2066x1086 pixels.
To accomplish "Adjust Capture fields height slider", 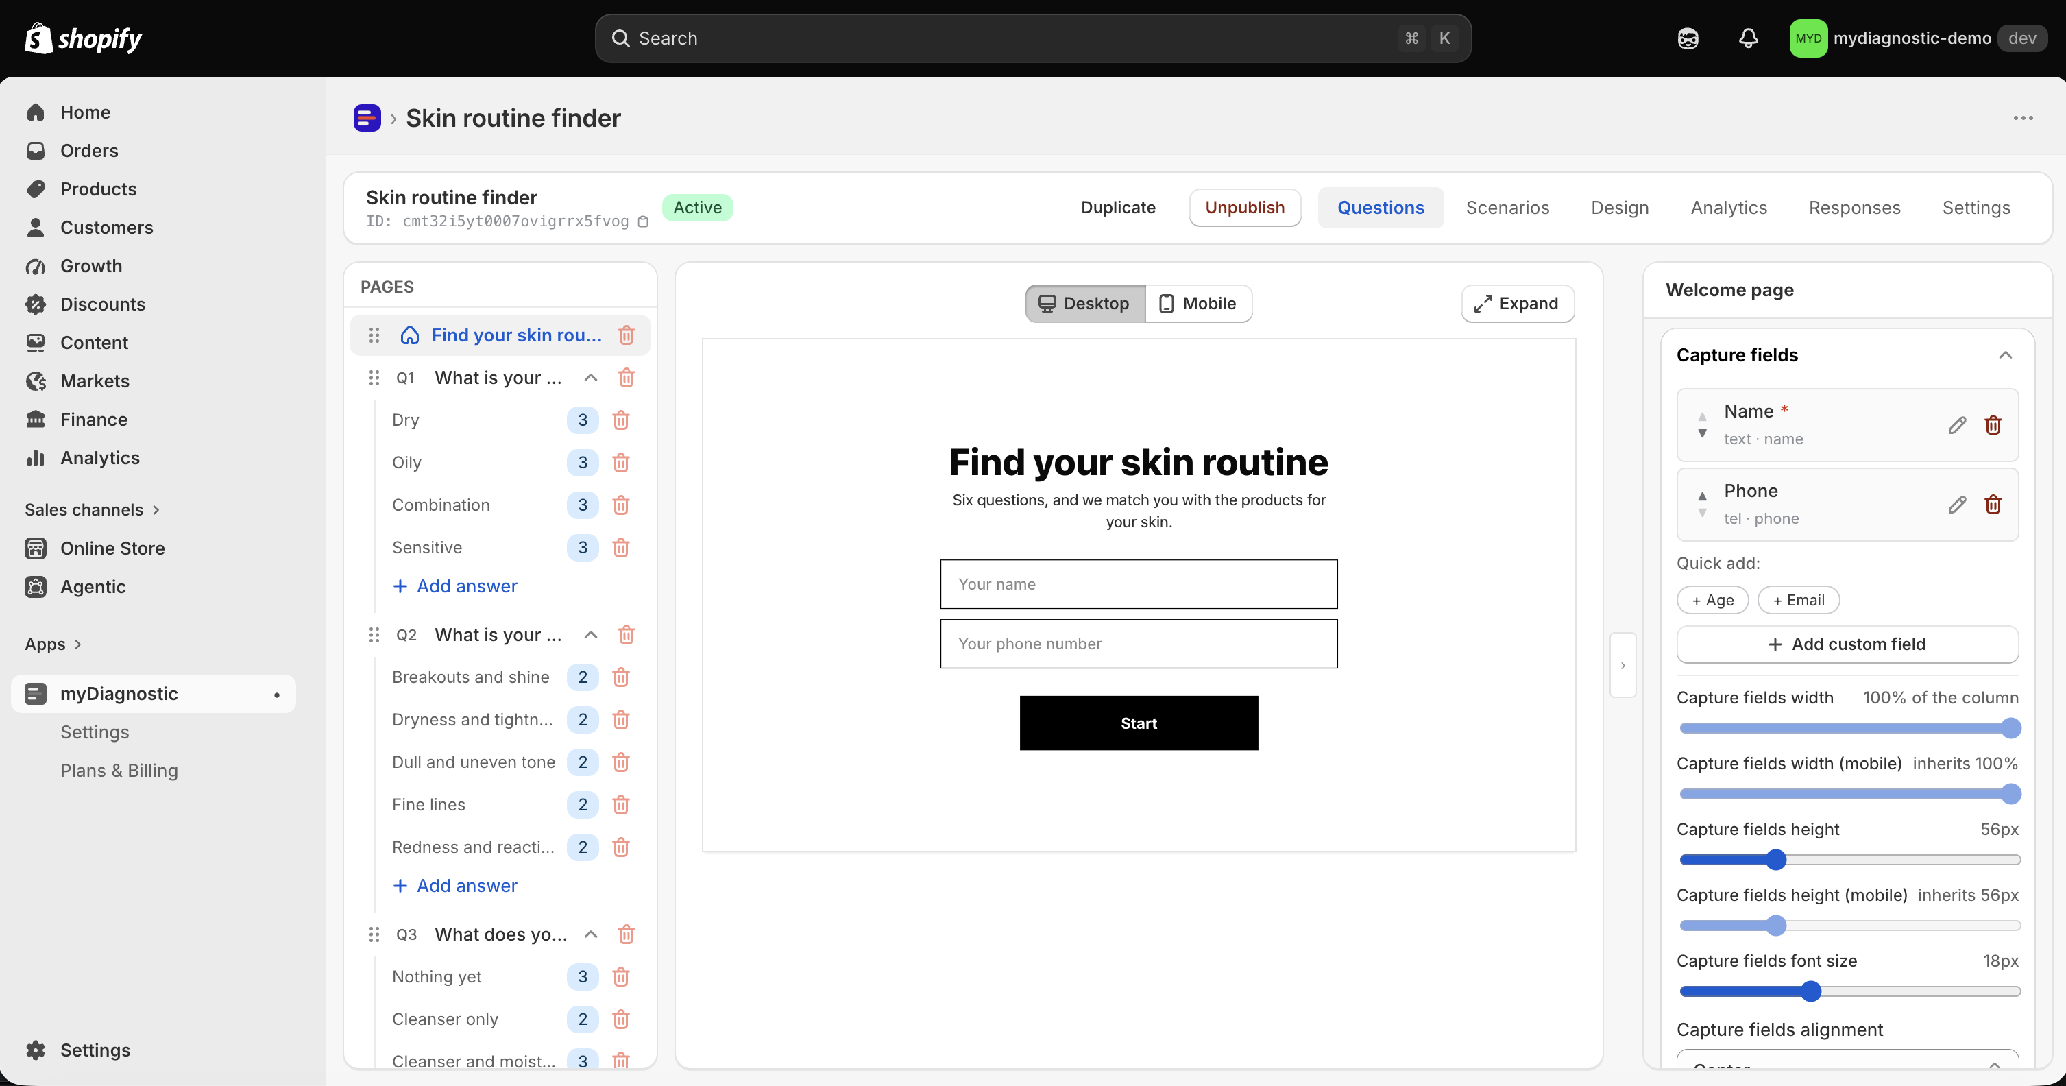I will click(x=1775, y=860).
